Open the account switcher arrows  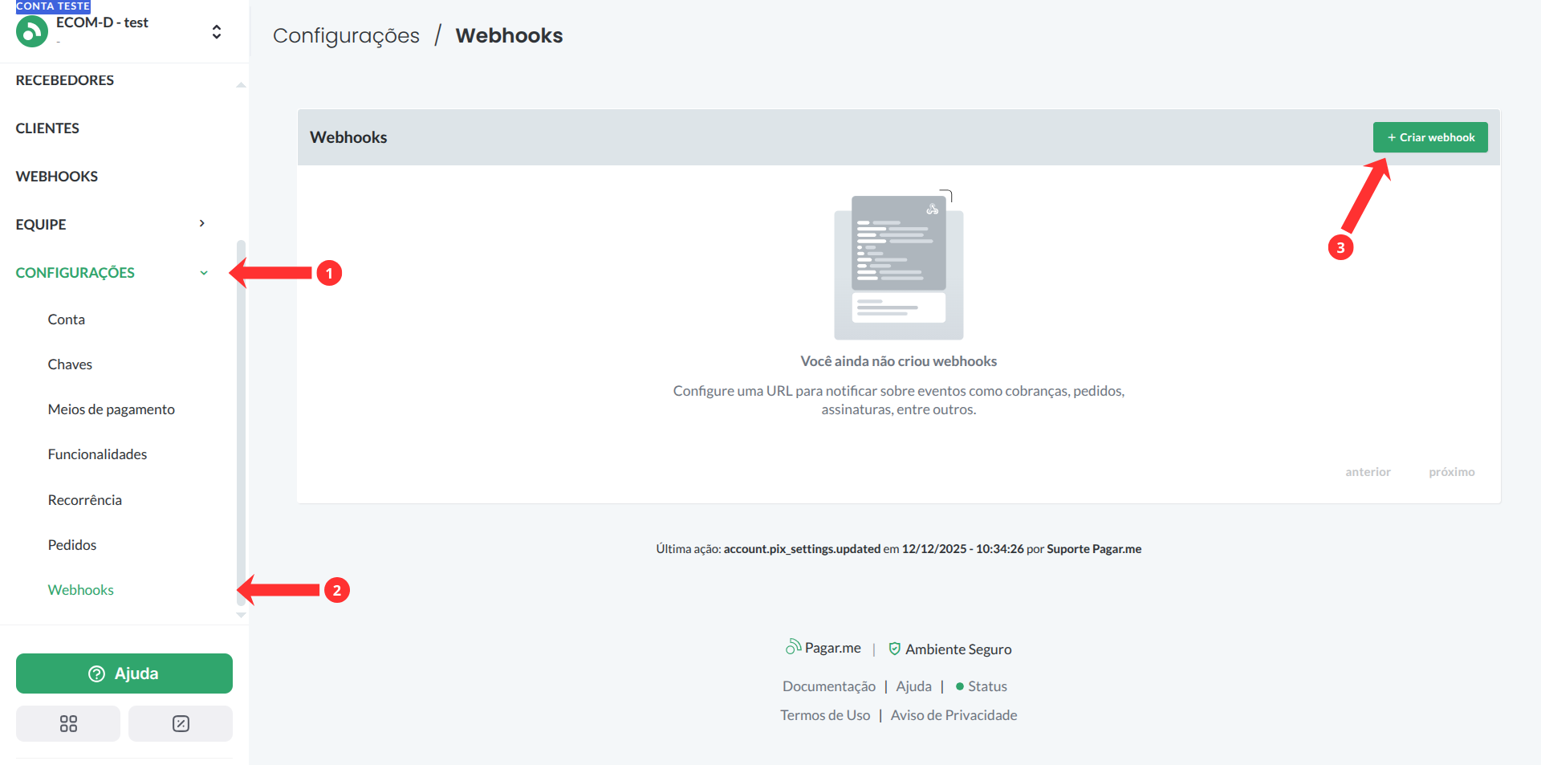tap(217, 32)
